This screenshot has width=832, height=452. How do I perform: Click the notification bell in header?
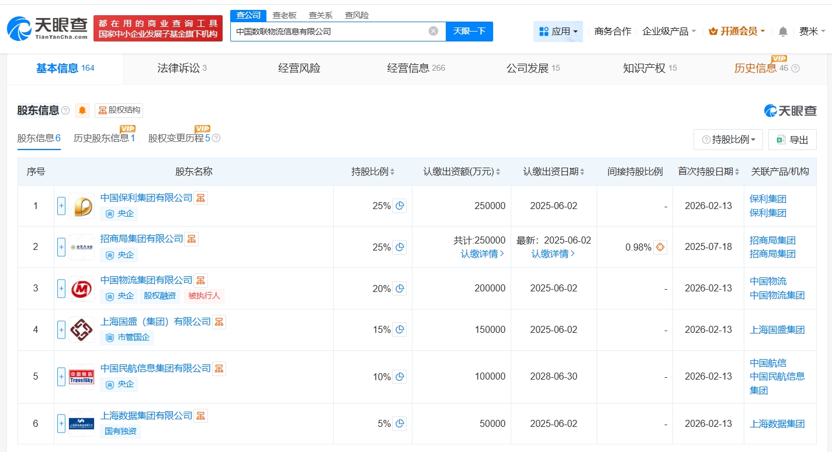[x=783, y=32]
